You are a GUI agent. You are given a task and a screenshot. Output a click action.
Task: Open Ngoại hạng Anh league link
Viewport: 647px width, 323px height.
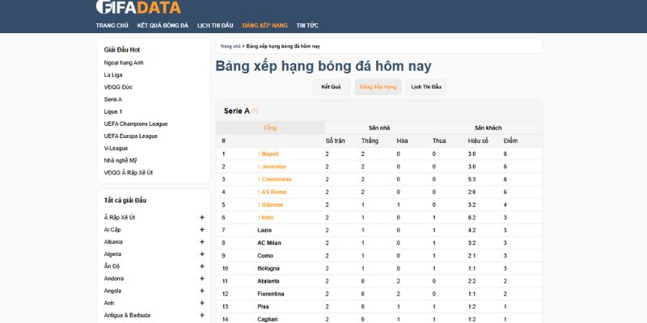(124, 63)
